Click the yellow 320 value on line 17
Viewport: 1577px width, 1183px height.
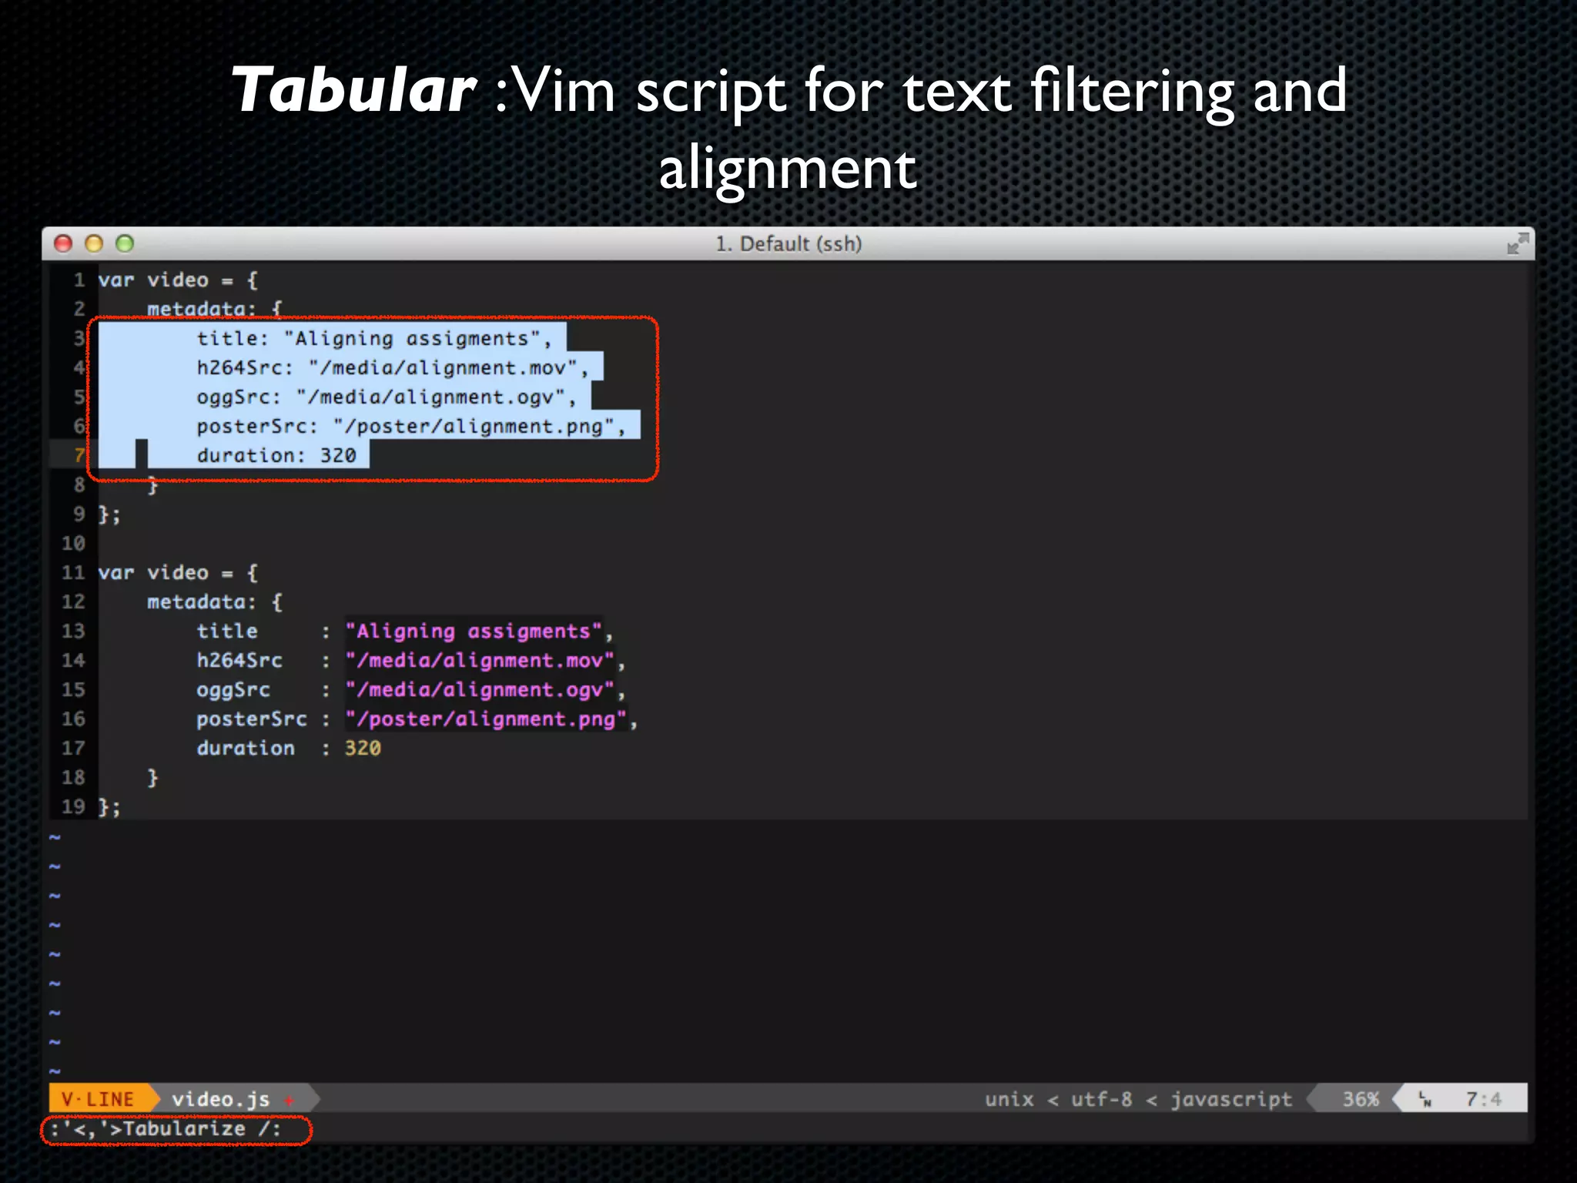pyautogui.click(x=363, y=748)
